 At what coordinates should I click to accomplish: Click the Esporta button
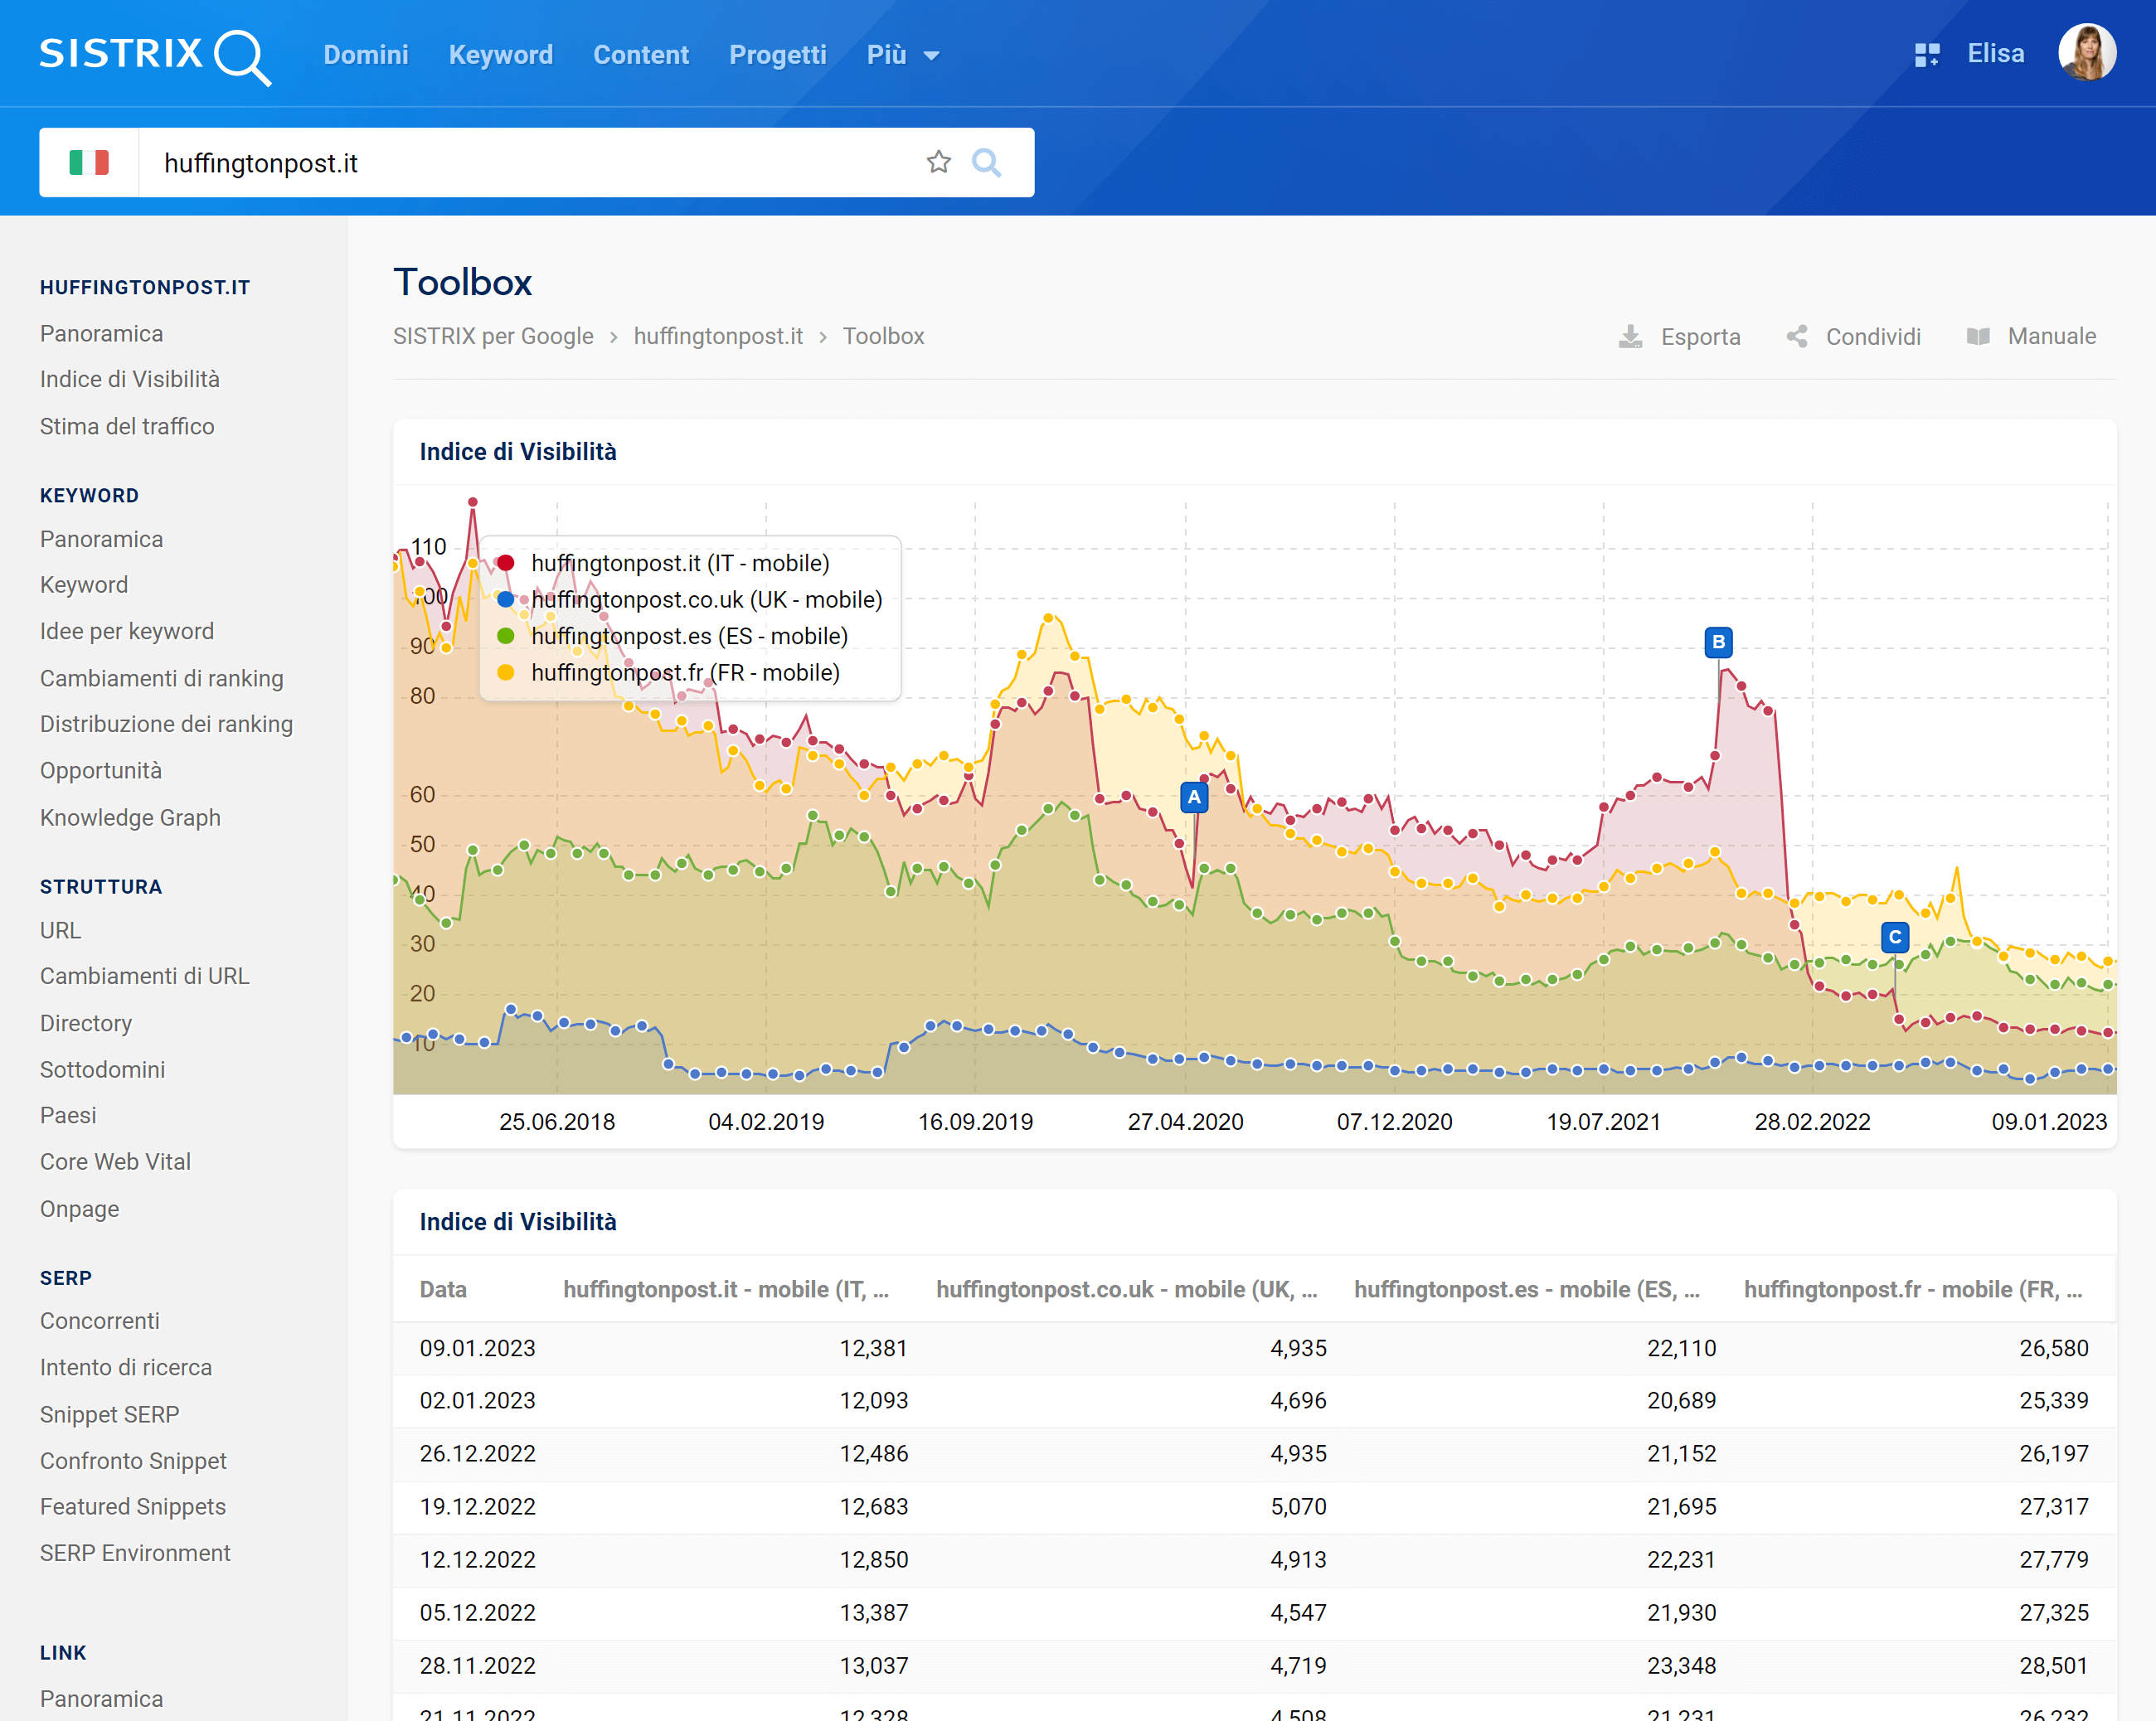tap(1679, 336)
